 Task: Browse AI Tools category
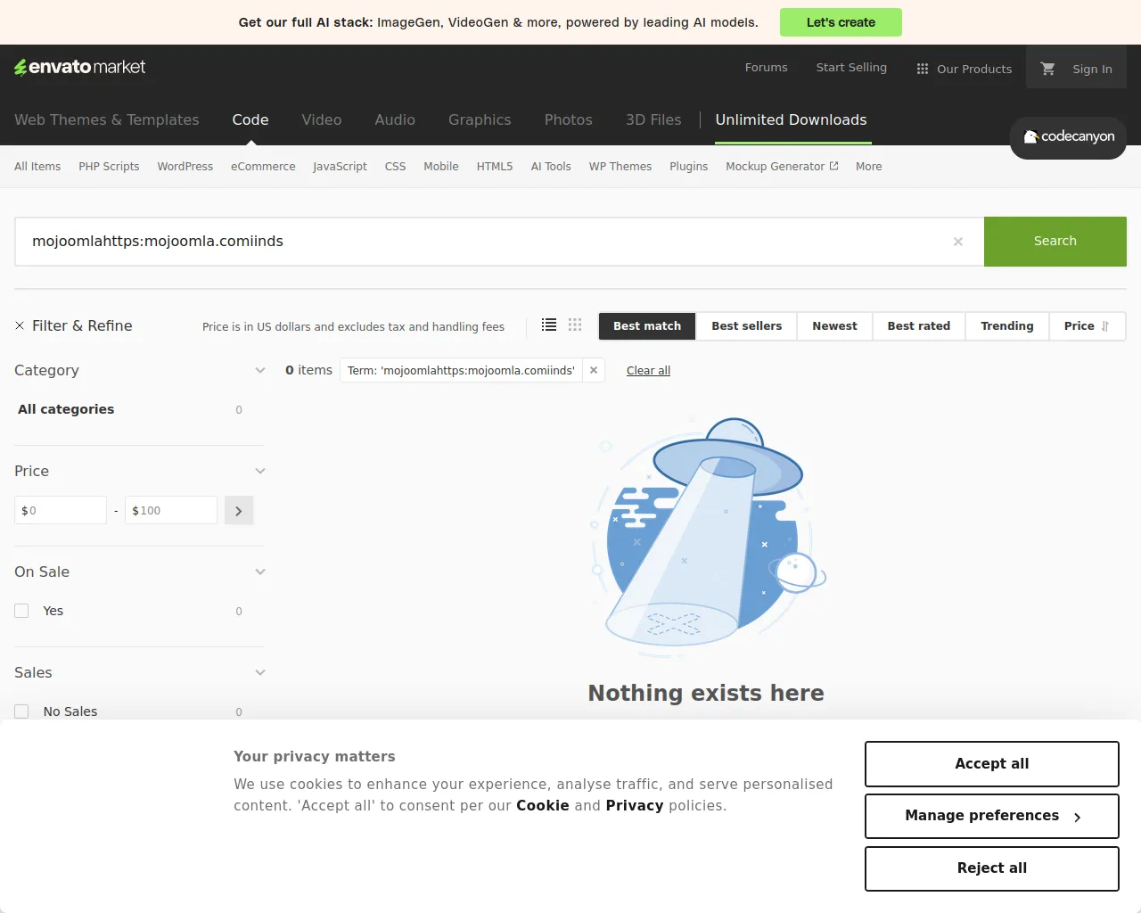point(551,167)
